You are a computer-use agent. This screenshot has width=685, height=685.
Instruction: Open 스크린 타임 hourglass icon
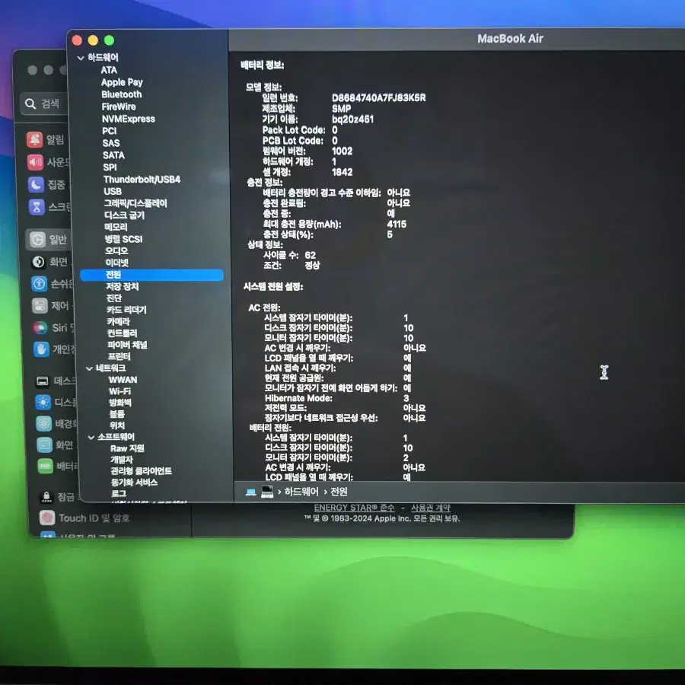click(x=37, y=207)
